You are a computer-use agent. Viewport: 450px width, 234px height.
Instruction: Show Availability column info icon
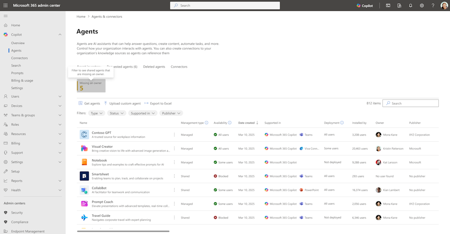pyautogui.click(x=230, y=123)
